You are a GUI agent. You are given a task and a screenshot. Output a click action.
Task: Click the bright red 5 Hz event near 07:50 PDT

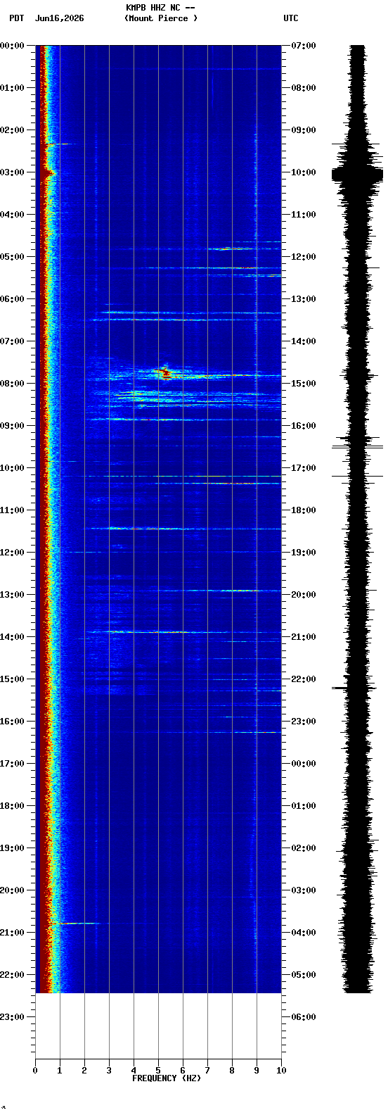tap(165, 374)
